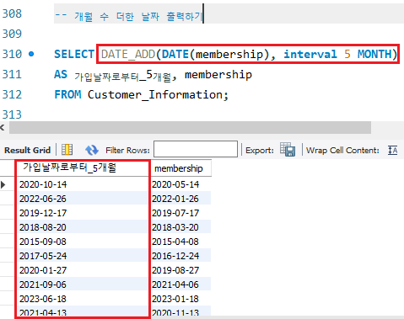
Task: Click the membership column header
Action: (x=180, y=168)
